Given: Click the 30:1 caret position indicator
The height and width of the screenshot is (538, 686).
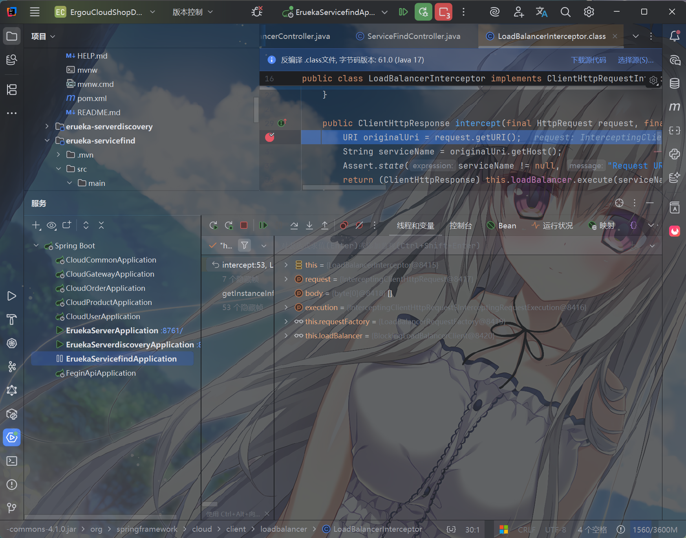Looking at the screenshot, I should click(x=472, y=529).
